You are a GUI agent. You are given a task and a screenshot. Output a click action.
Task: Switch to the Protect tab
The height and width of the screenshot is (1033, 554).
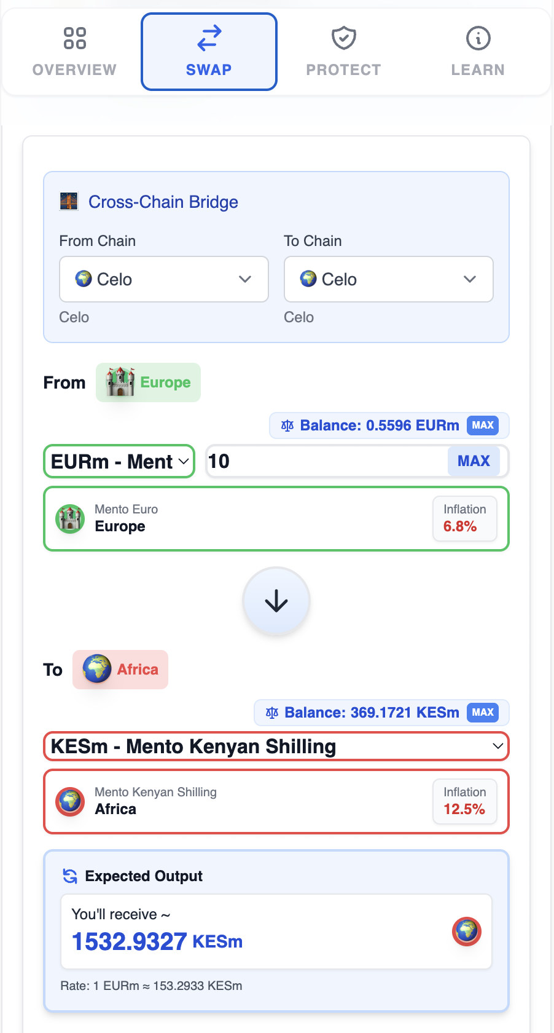343,52
